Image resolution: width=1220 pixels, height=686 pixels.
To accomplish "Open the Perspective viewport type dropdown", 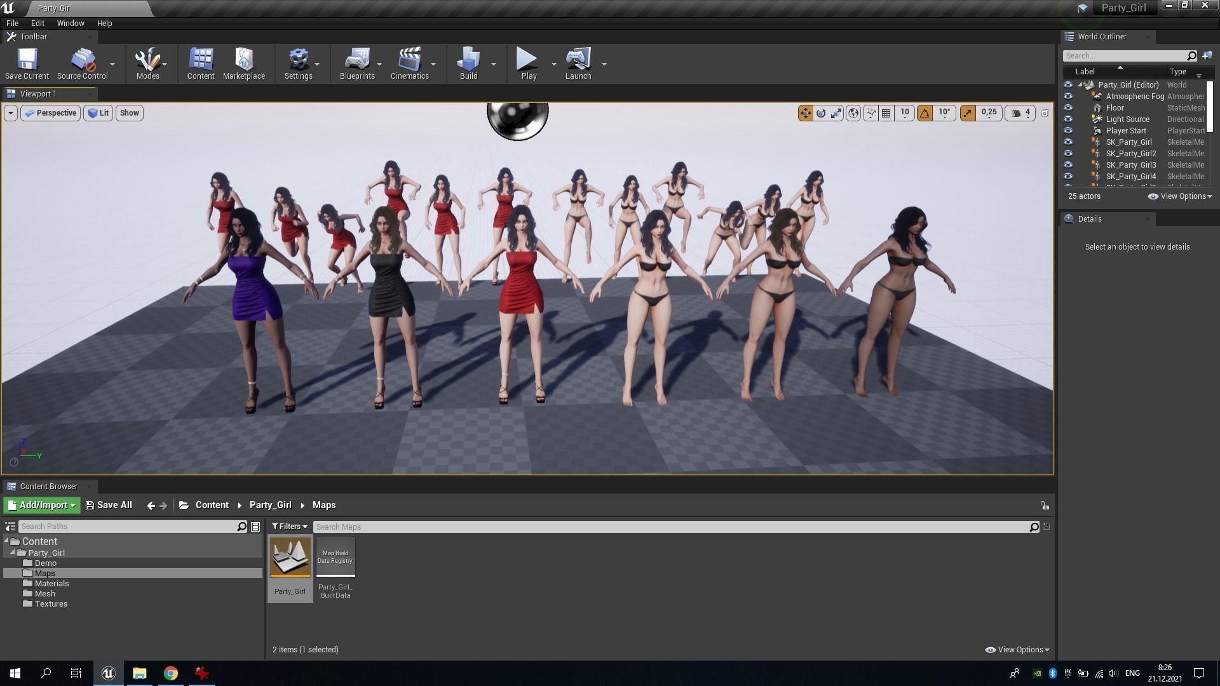I will (x=51, y=113).
